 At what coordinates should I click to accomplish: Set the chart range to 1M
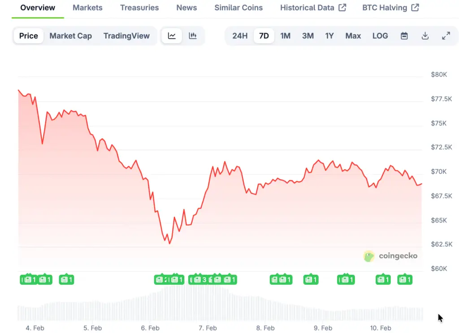click(285, 36)
